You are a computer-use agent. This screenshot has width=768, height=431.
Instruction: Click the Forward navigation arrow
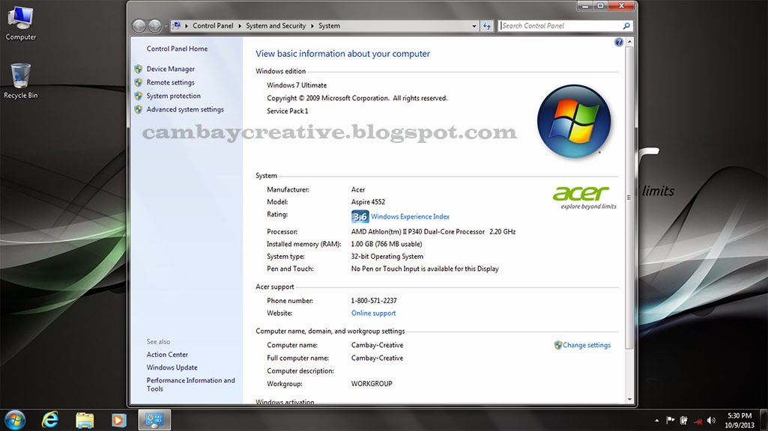(155, 26)
